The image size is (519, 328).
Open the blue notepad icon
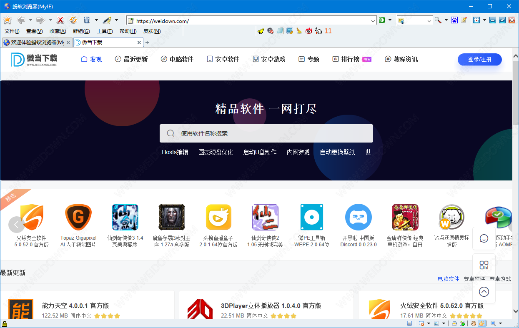pyautogui.click(x=280, y=31)
